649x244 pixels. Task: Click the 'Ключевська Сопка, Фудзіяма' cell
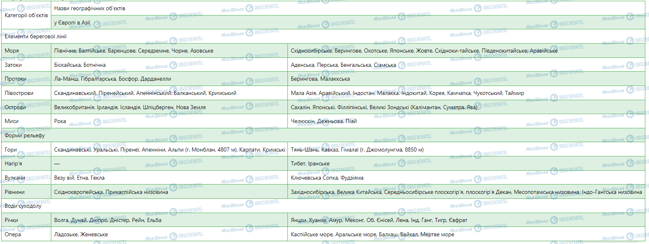click(327, 178)
